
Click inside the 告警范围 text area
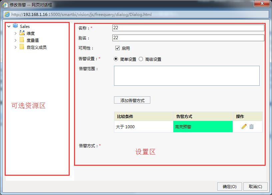click(187, 76)
